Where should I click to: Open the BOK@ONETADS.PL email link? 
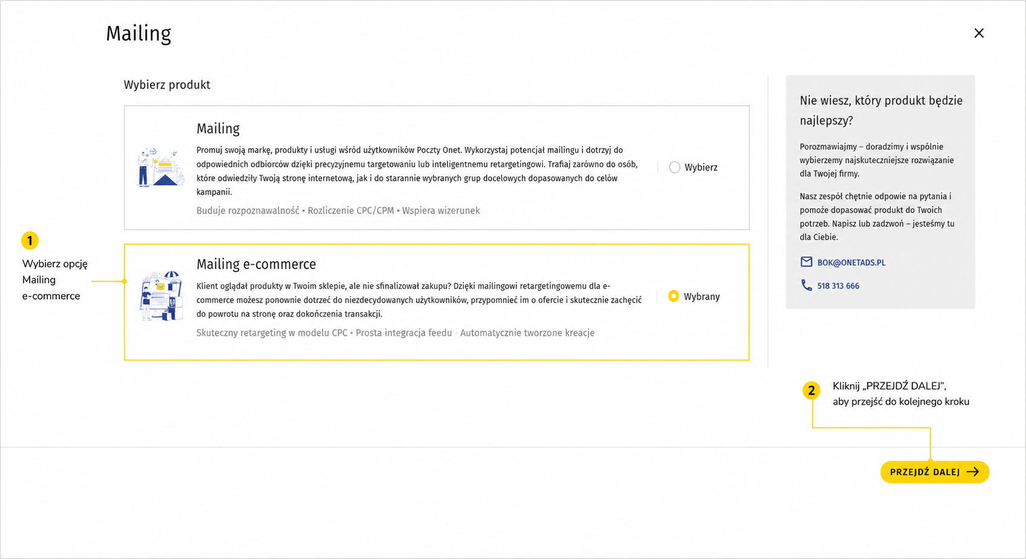point(851,263)
